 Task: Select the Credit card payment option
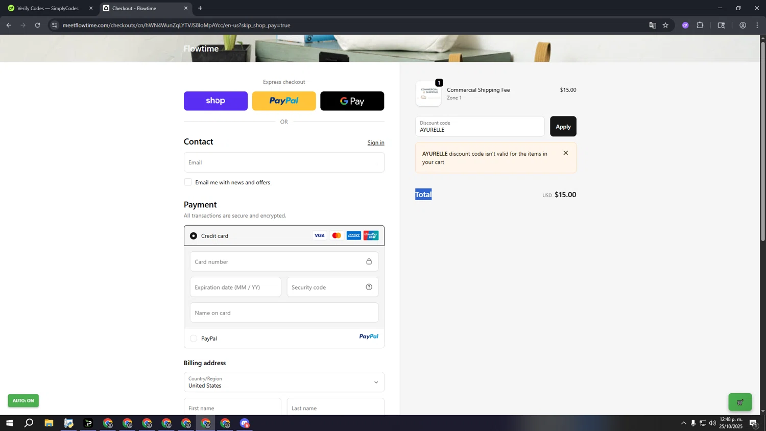point(194,236)
